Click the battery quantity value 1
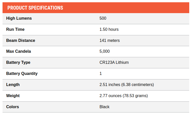 [101, 74]
